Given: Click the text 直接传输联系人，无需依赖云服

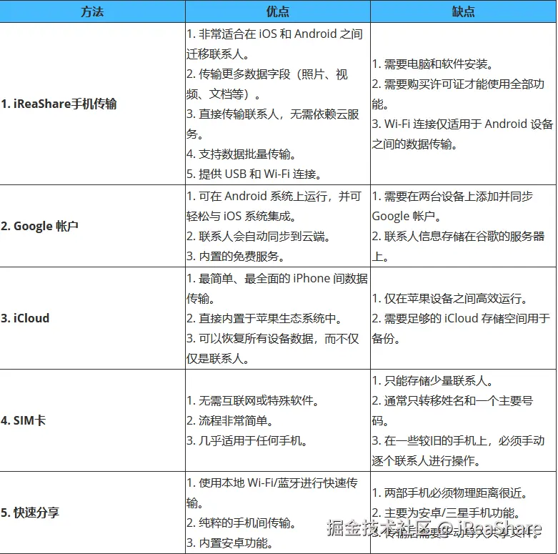Looking at the screenshot, I should [279, 114].
